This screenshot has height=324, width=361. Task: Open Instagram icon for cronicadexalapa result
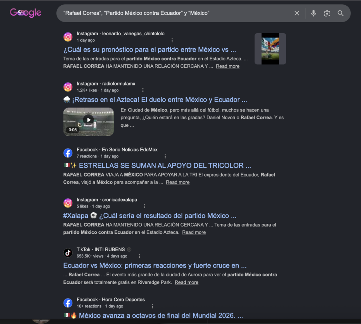point(68,203)
